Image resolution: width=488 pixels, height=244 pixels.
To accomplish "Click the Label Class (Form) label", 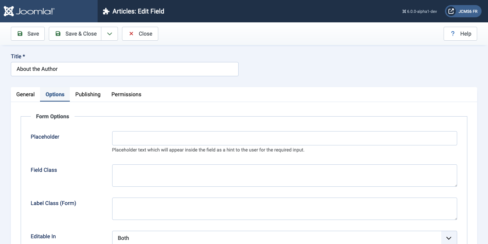I will (x=54, y=203).
